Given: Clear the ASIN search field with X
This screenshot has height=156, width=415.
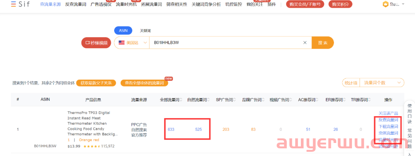Looking at the screenshot, I should [305, 43].
